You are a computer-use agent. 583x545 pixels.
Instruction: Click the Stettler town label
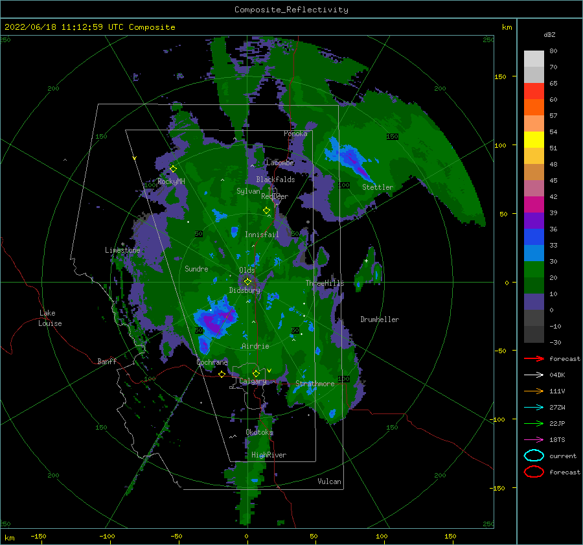(378, 187)
